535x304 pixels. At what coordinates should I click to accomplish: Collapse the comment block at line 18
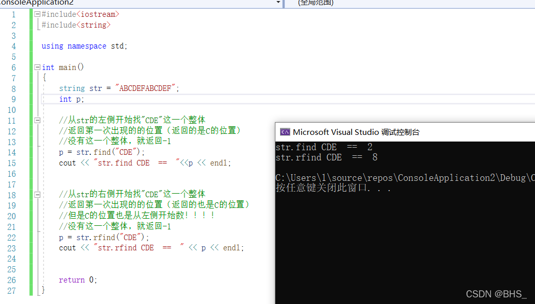click(37, 194)
